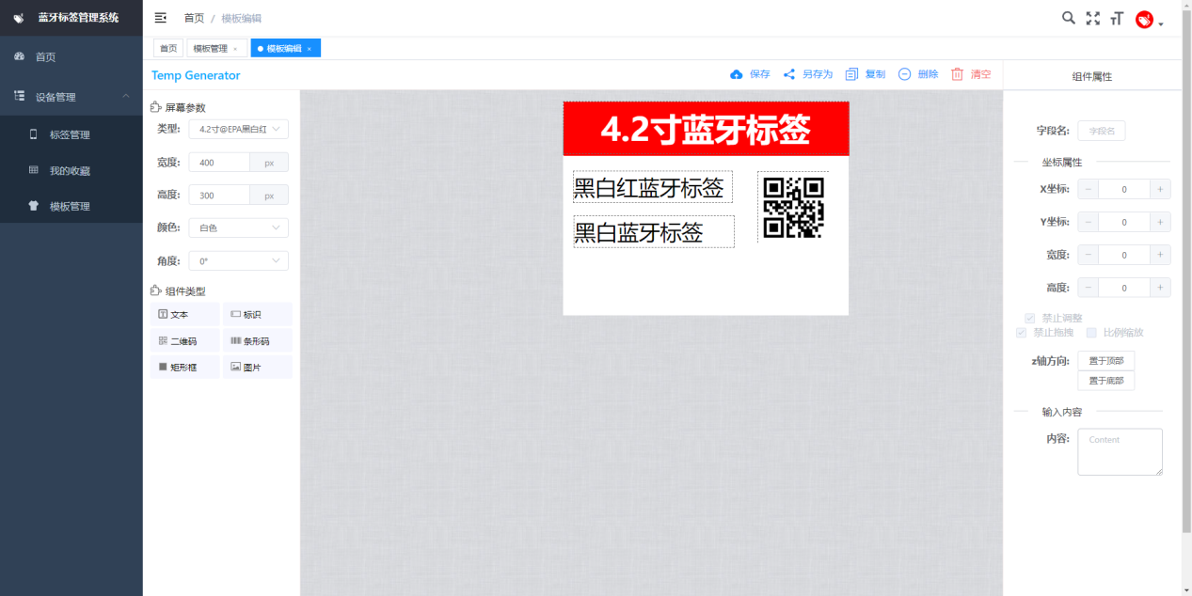Open the 颜色 color dropdown
Viewport: 1192px width, 596px height.
[238, 227]
